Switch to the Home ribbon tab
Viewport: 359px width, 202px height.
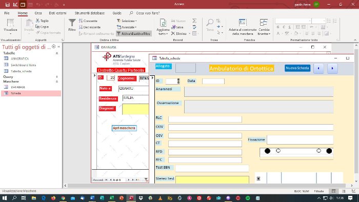pyautogui.click(x=23, y=13)
